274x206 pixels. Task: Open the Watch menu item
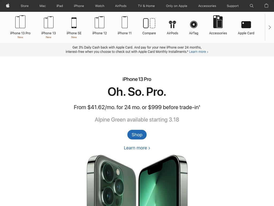click(x=100, y=6)
